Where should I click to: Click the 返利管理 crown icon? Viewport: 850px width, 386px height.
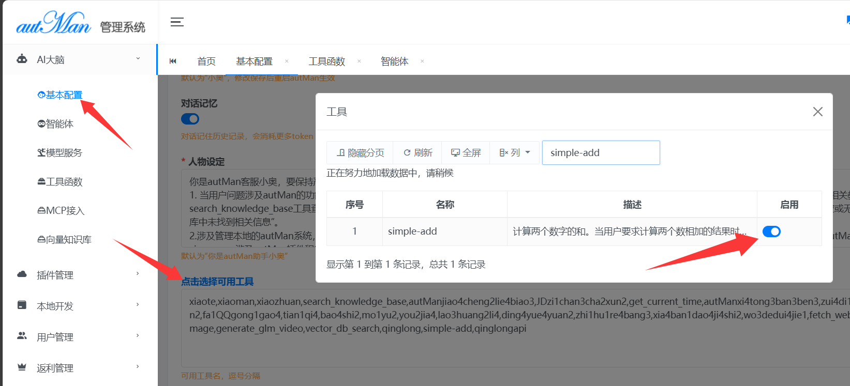(x=22, y=367)
